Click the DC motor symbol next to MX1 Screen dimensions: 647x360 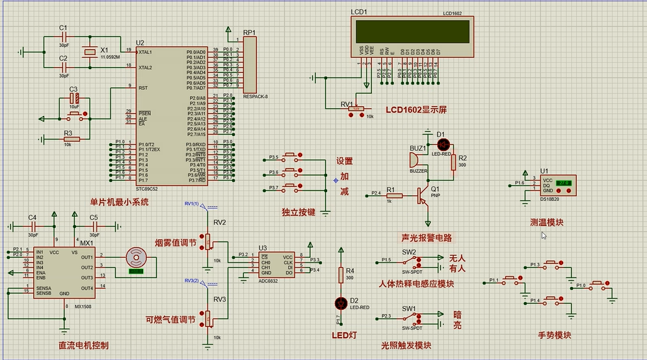click(x=136, y=256)
